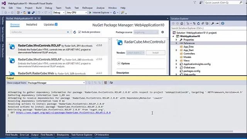
Task: Select the Controllers folder
Action: pos(189,54)
